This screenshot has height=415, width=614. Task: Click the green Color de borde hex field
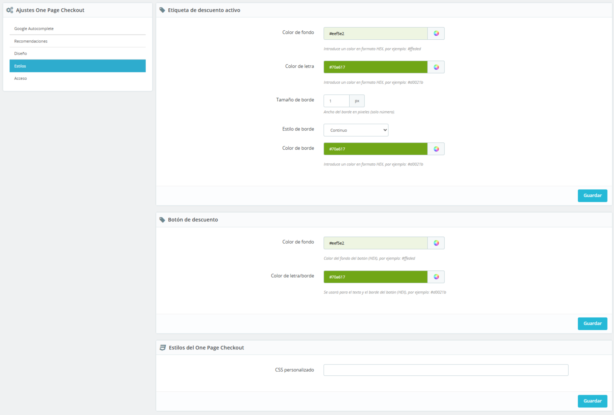(375, 149)
